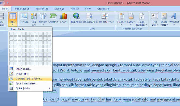Open the Header options icon
This screenshot has width=180, height=106.
[x=121, y=16]
